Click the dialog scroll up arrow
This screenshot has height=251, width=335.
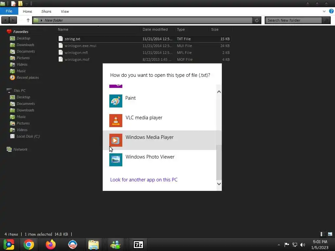(219, 92)
